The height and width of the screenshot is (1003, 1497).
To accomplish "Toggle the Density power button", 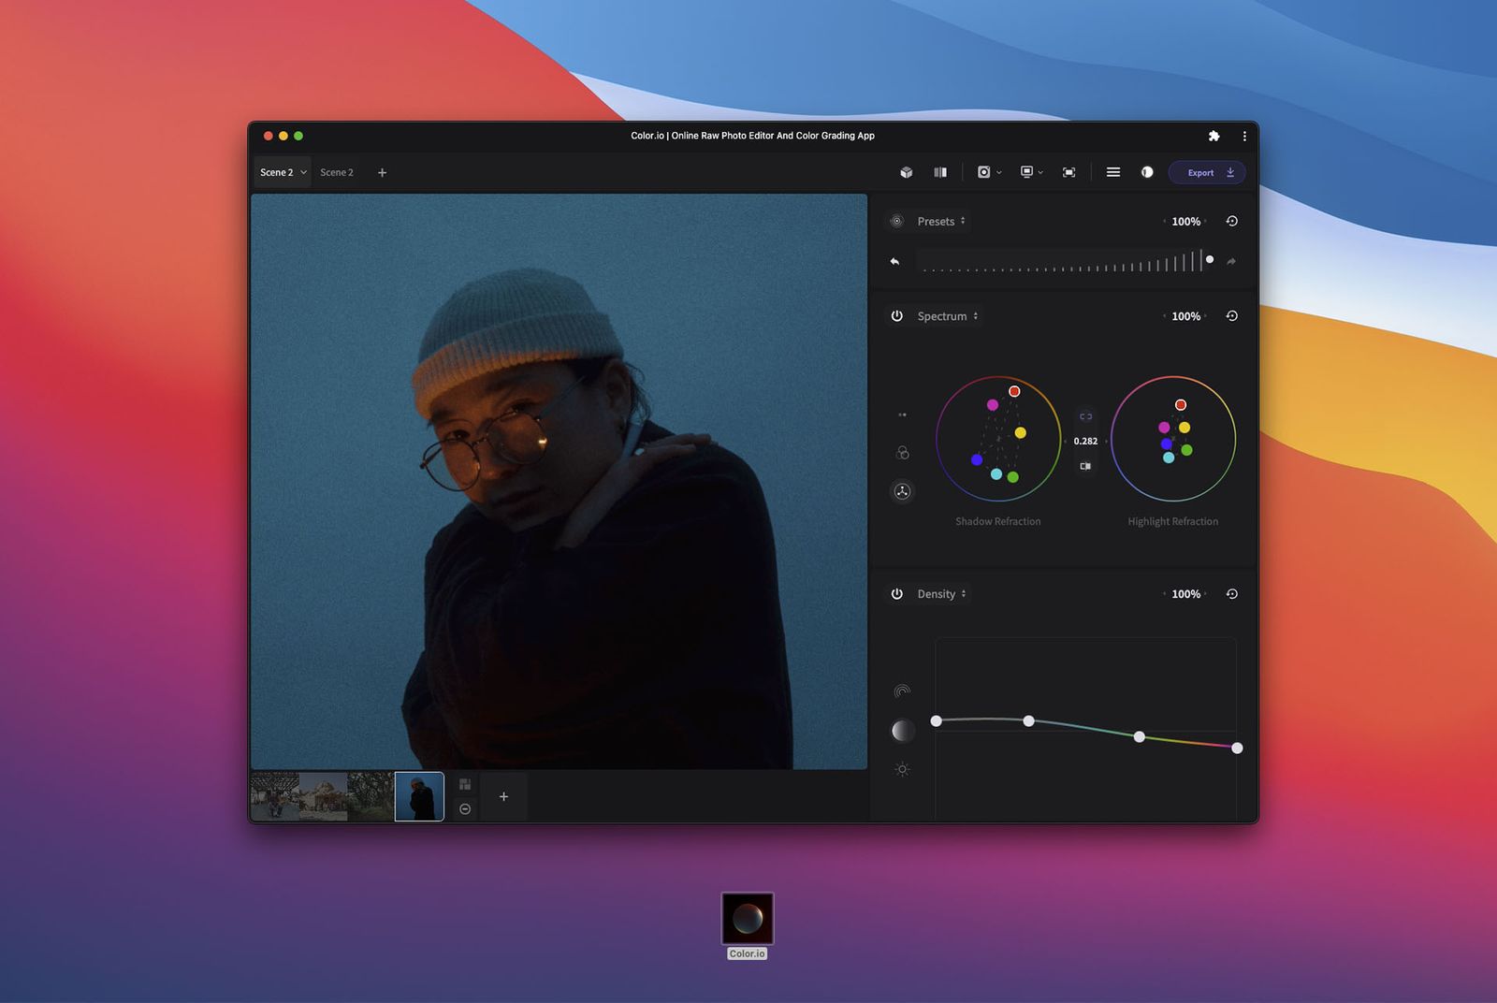I will pyautogui.click(x=896, y=594).
